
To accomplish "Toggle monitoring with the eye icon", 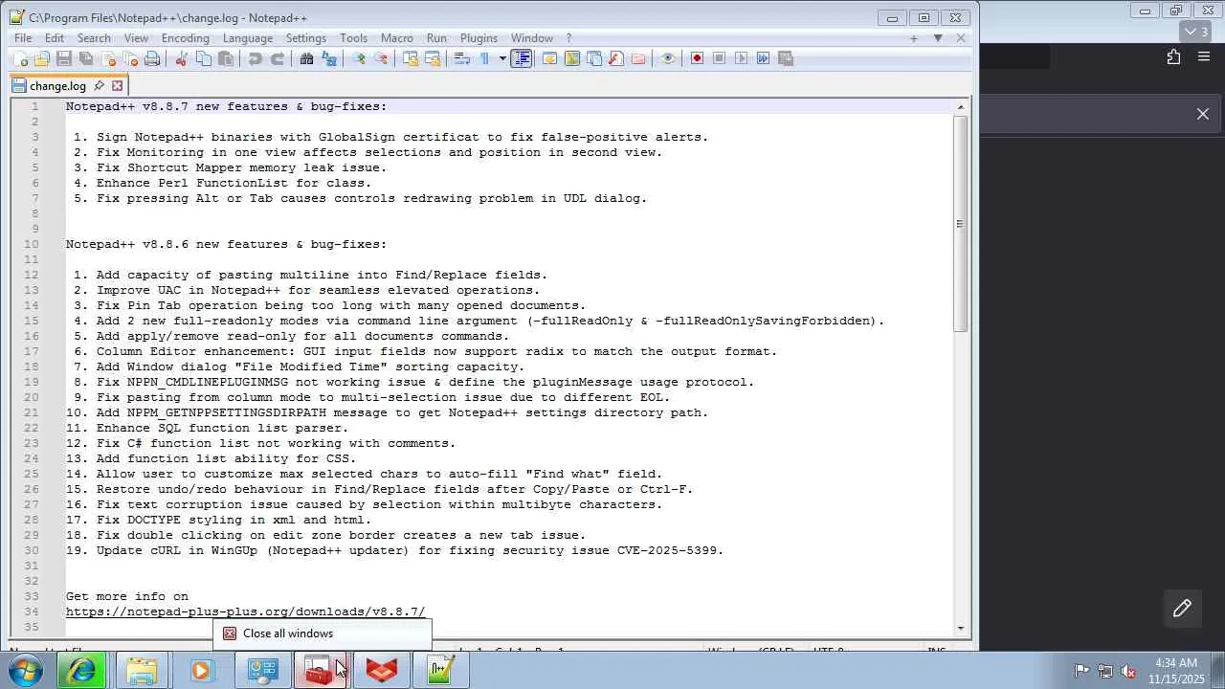I will [x=667, y=58].
